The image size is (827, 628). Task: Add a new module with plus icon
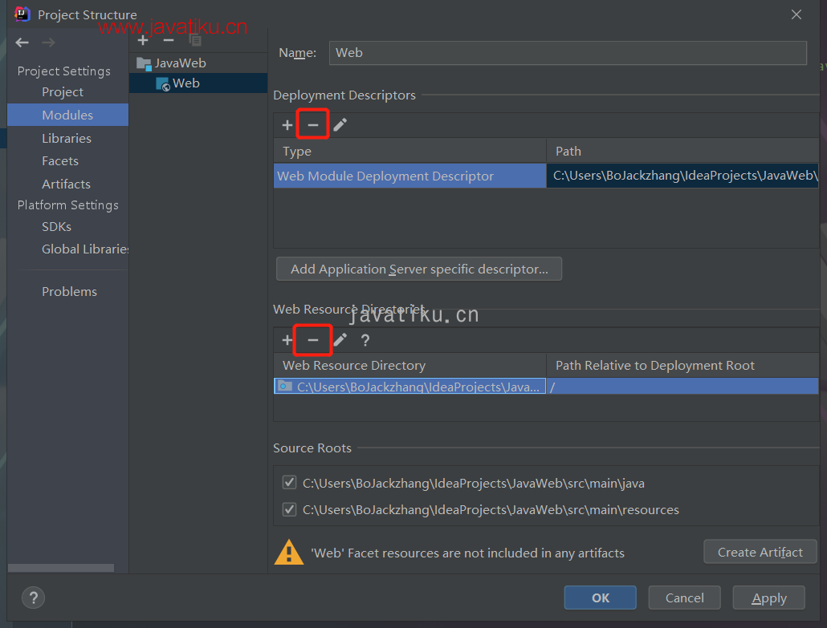[x=143, y=40]
